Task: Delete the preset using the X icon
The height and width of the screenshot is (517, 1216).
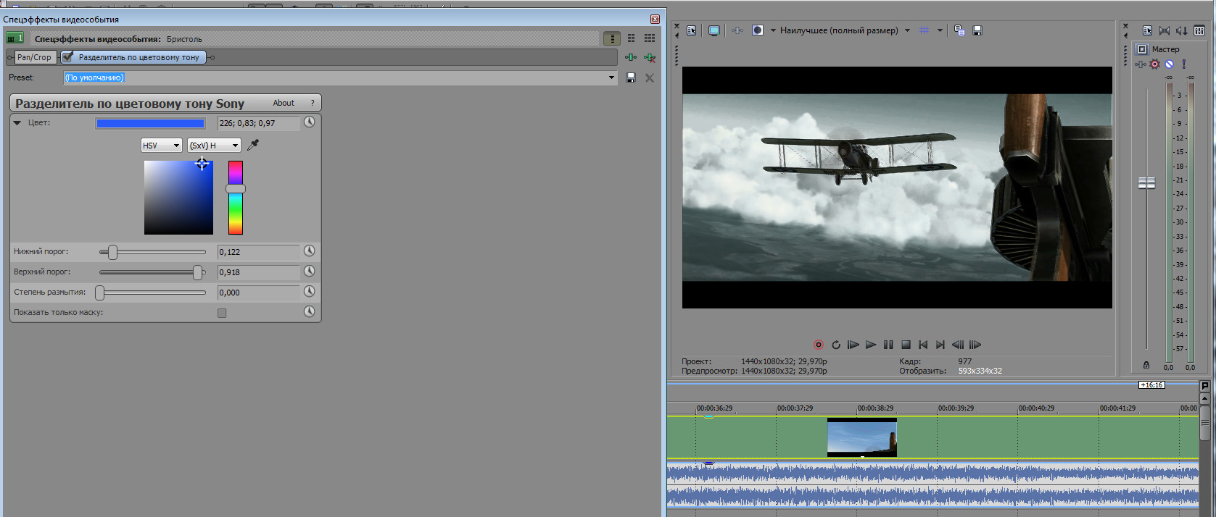Action: tap(650, 77)
